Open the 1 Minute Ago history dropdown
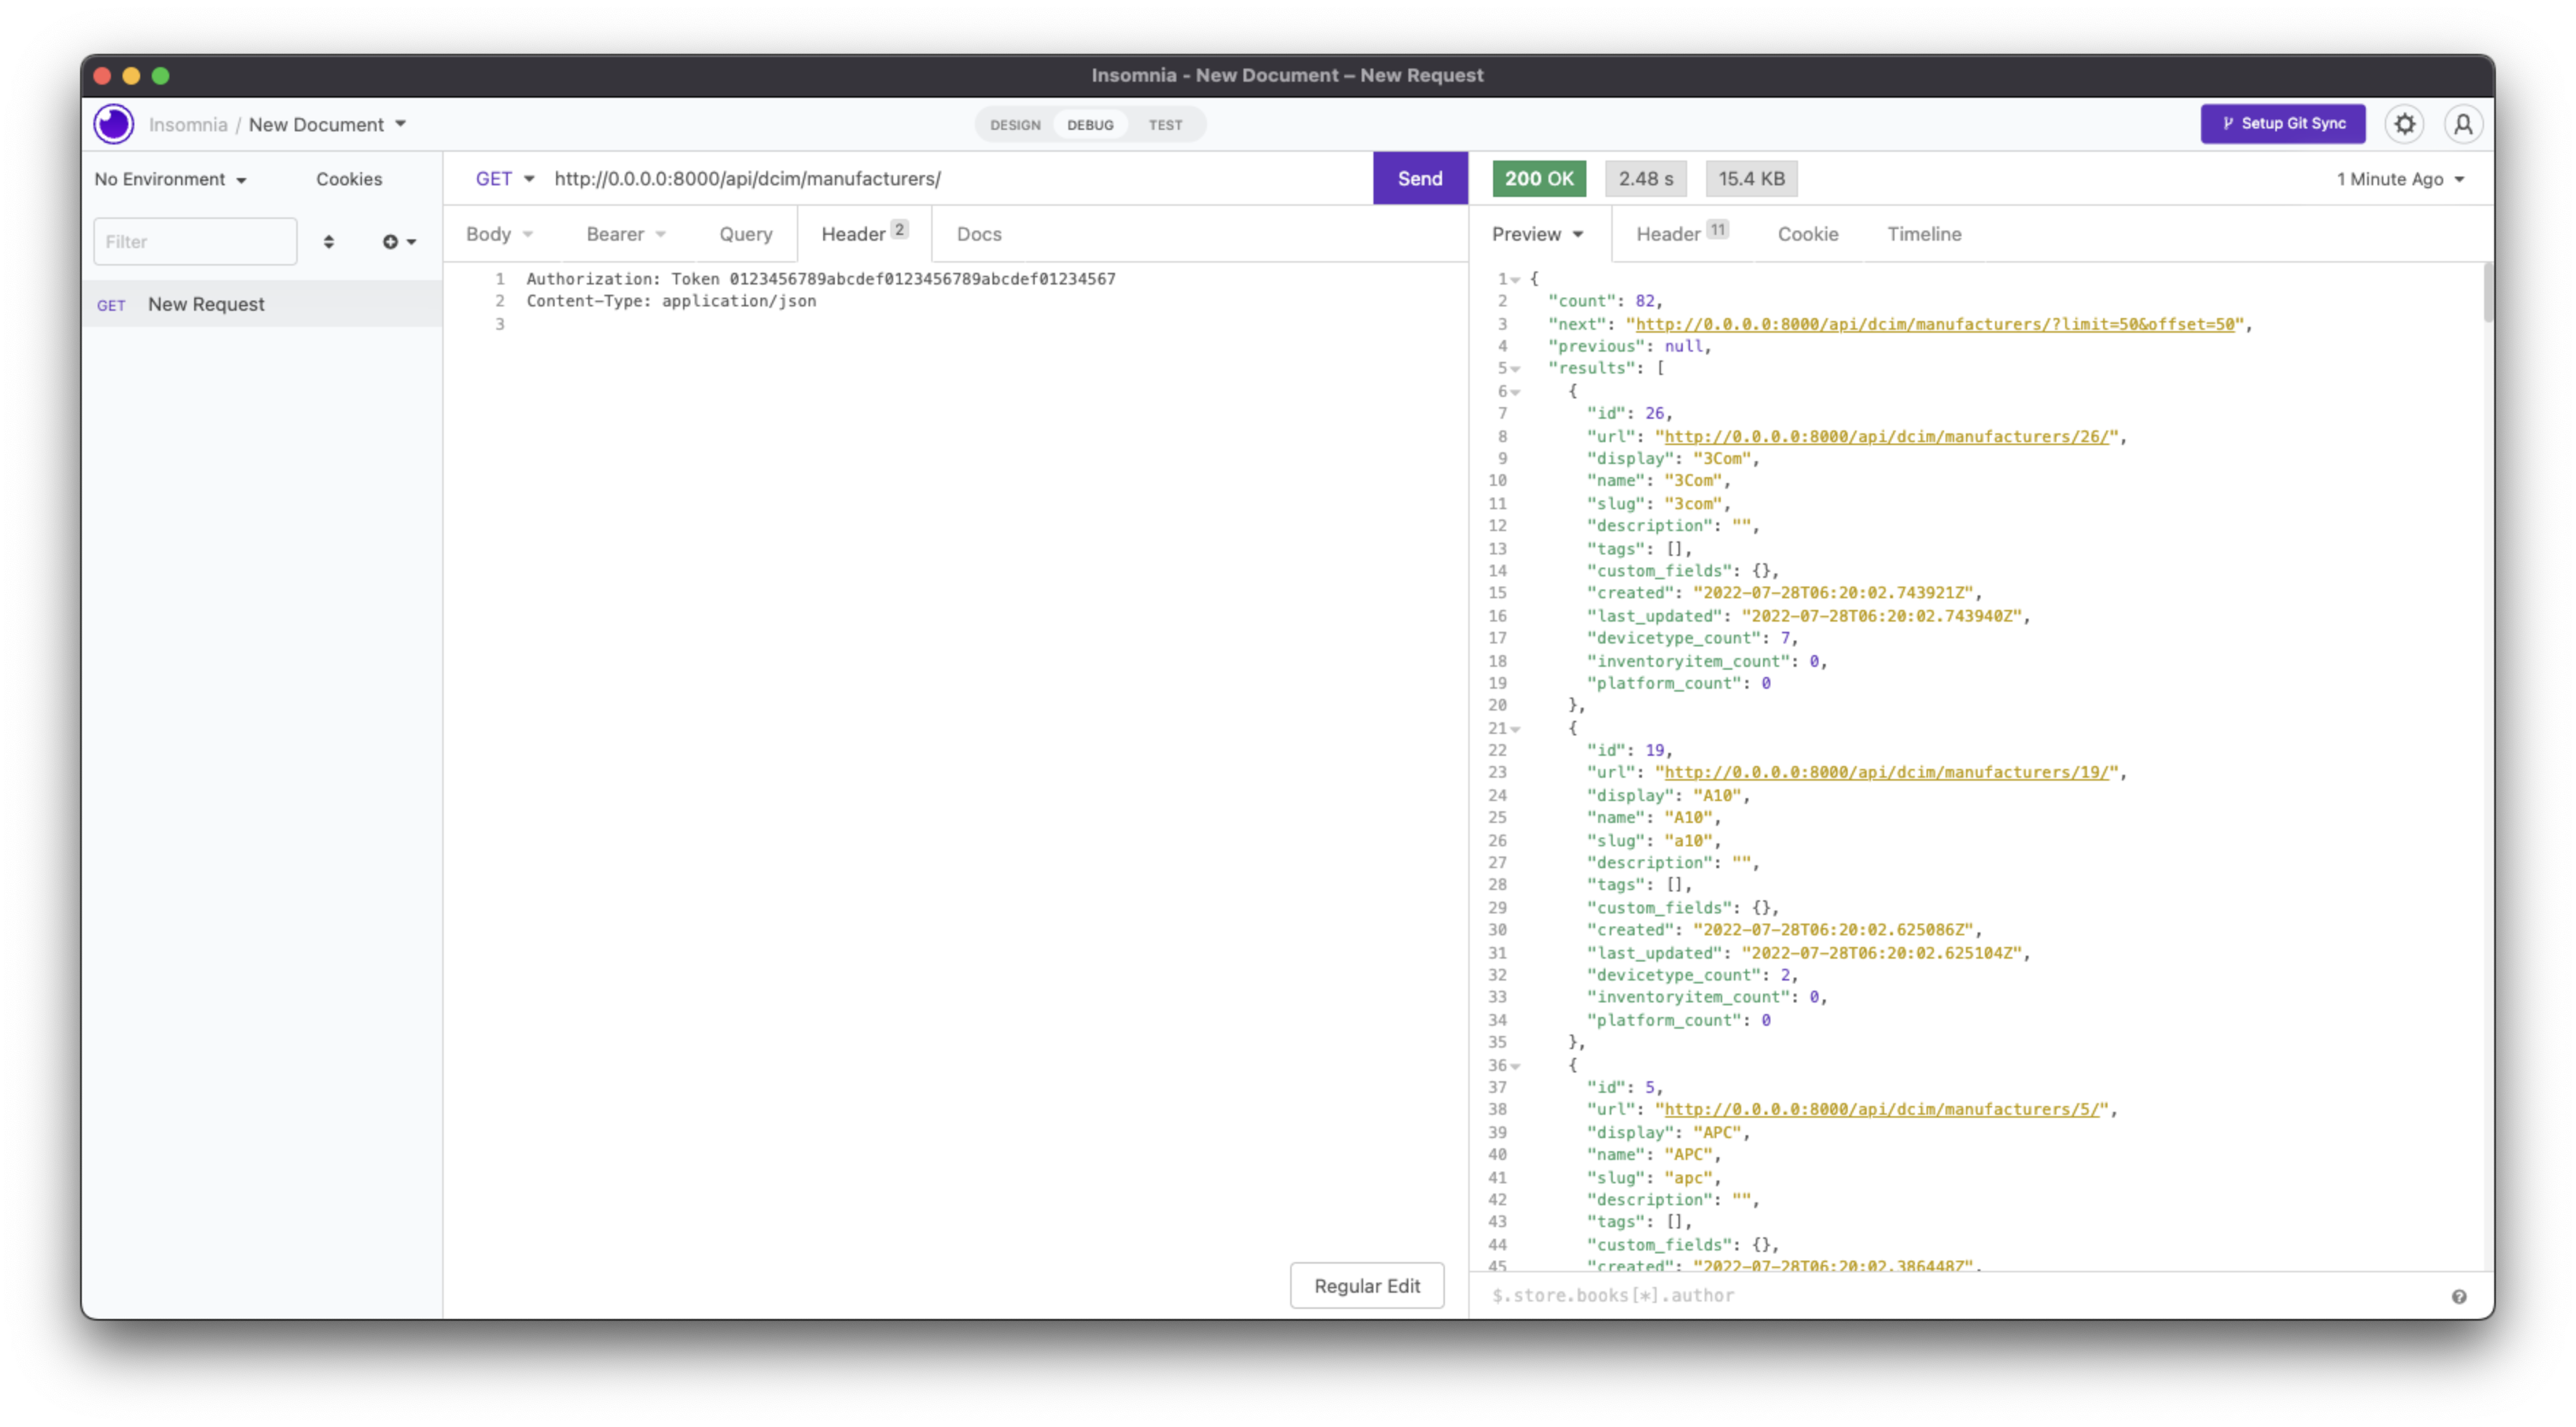 pyautogui.click(x=2399, y=179)
